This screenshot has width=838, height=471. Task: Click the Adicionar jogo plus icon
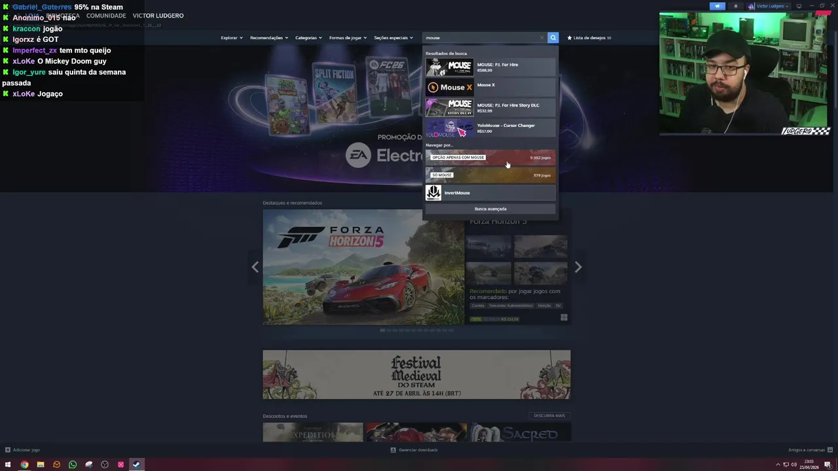(x=8, y=450)
